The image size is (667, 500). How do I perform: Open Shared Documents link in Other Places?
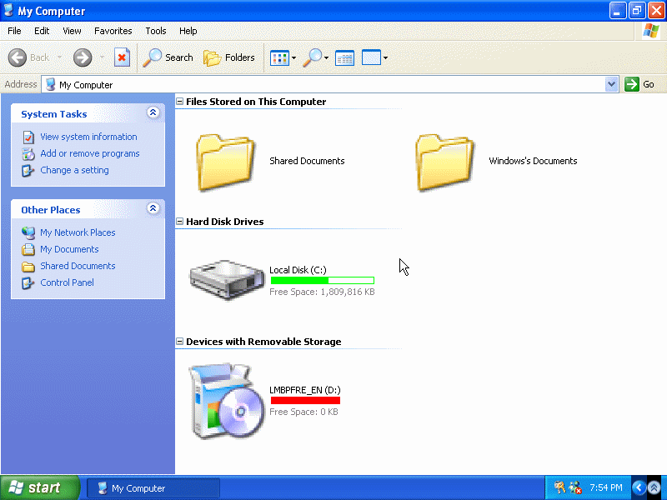78,266
